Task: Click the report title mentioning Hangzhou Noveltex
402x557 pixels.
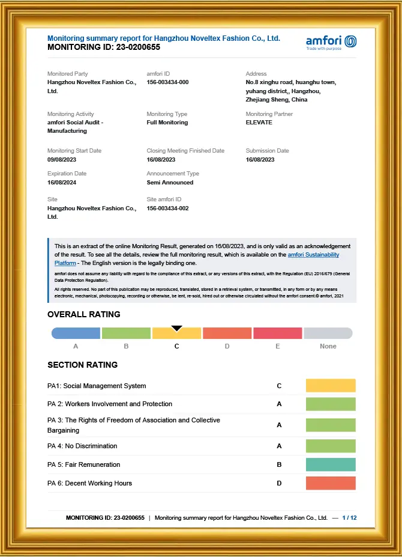Action: coord(164,38)
